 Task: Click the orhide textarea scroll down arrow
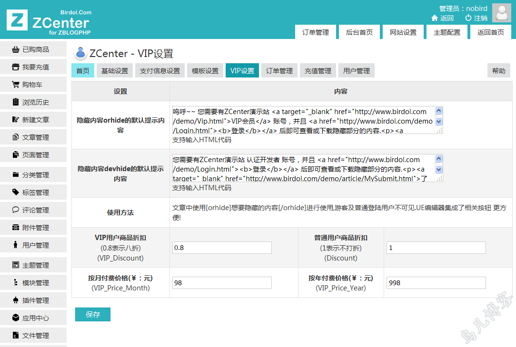coord(439,122)
